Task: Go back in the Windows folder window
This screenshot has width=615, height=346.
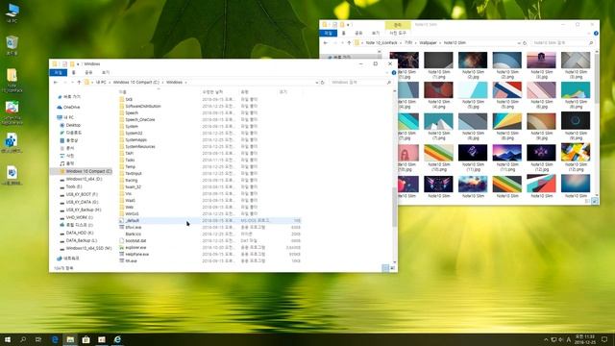Action: coord(56,83)
